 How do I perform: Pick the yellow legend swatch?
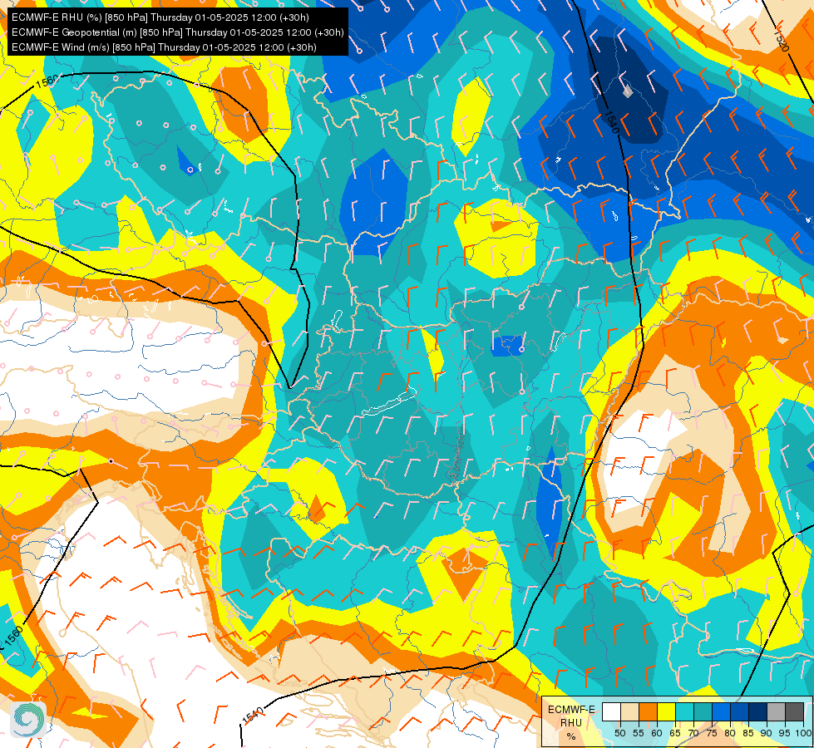(667, 711)
